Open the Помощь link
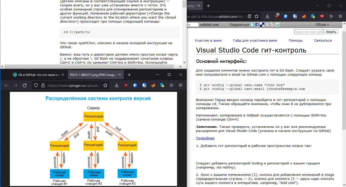 click(x=296, y=40)
